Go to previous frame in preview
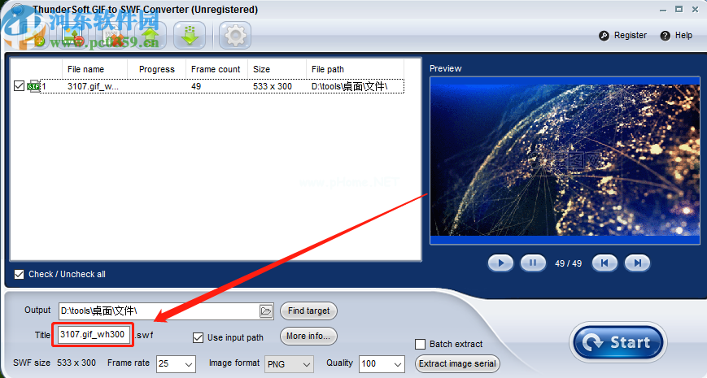707x378 pixels. pyautogui.click(x=604, y=263)
